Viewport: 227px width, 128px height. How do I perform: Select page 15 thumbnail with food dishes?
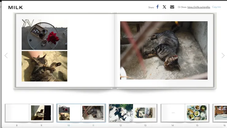pyautogui.click(x=197, y=113)
